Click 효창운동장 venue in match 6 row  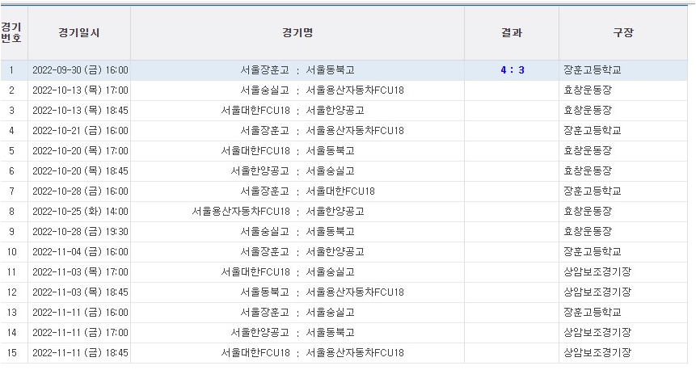(588, 171)
